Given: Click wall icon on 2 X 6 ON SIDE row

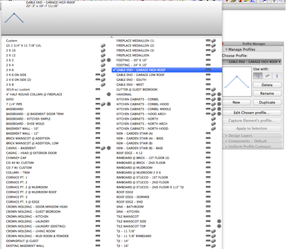Looking at the screenshot, I should 98,75.
